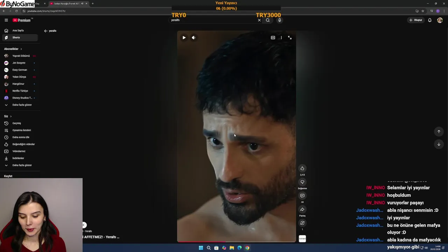This screenshot has height=252, width=448.
Task: Open Microsoft Edge from the taskbar
Action: click(x=239, y=248)
